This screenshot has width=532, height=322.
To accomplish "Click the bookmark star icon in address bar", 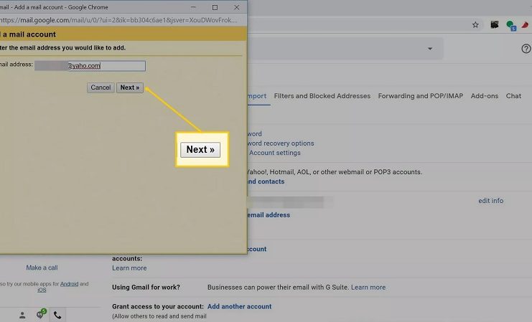I will pyautogui.click(x=475, y=24).
